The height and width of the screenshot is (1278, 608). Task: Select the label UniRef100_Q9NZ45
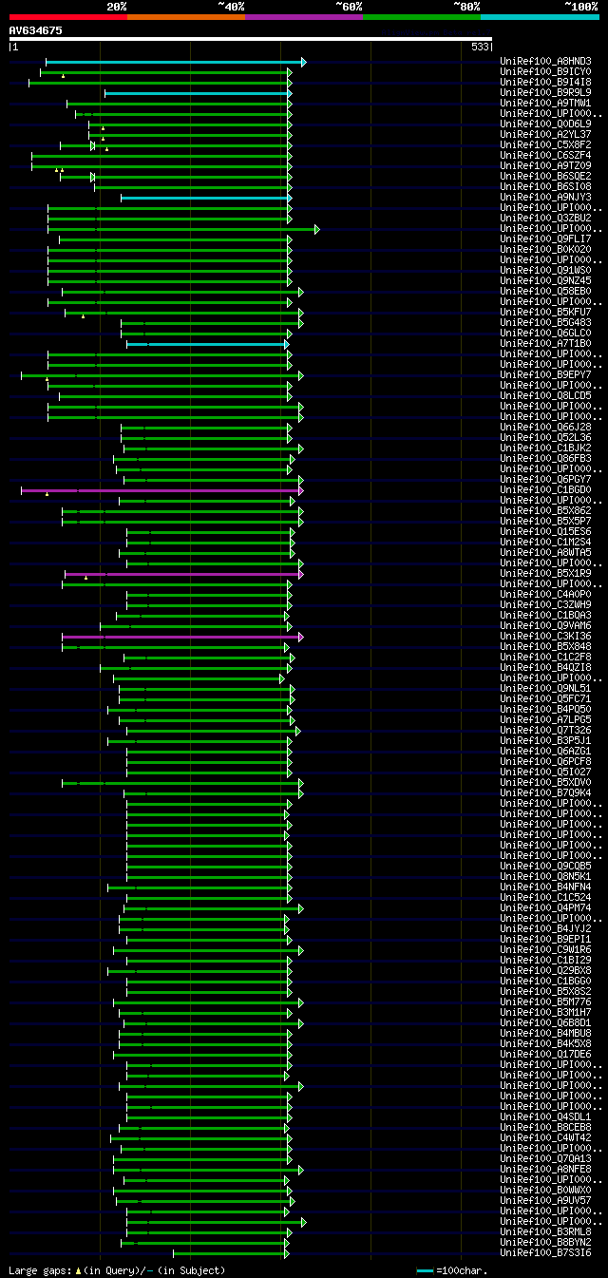(545, 281)
